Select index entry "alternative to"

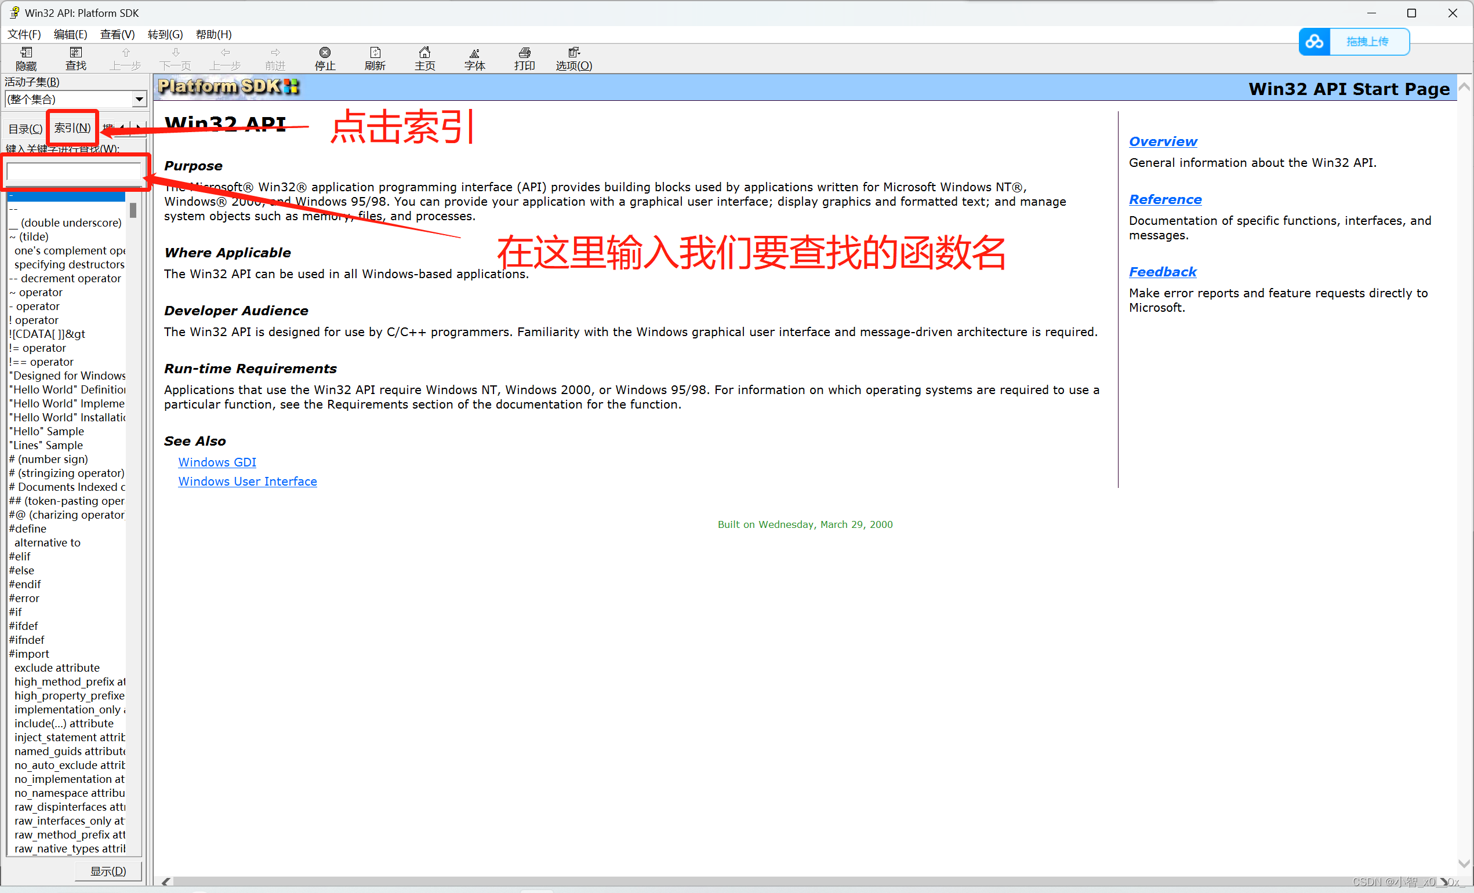(x=48, y=542)
